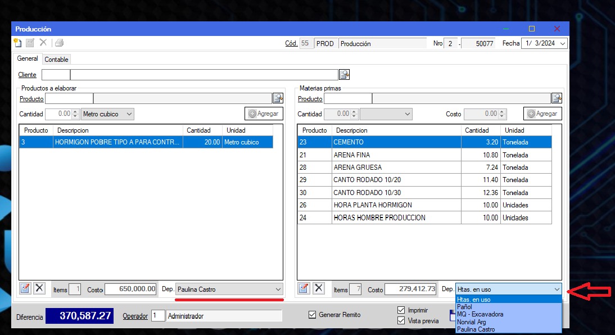Viewport: 615px width, 335px height.
Task: Click product code field in Materias primas
Action: click(x=348, y=98)
